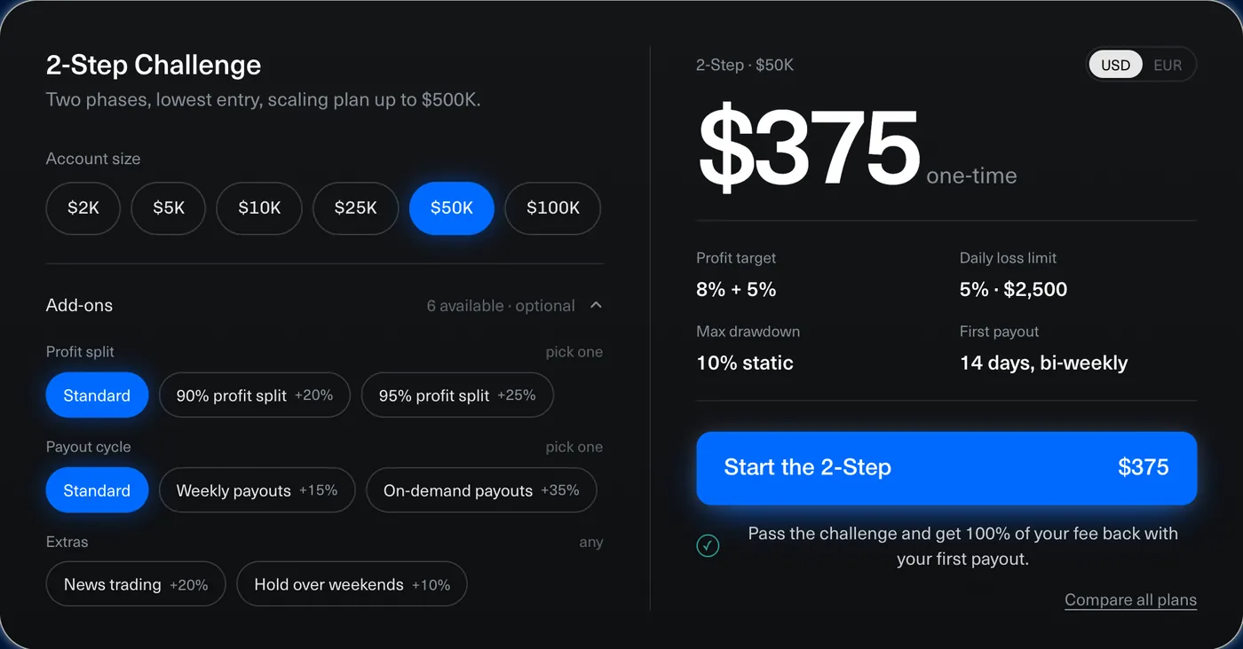Viewport: 1243px width, 649px height.
Task: Toggle Hold over weekends extra
Action: coord(352,584)
